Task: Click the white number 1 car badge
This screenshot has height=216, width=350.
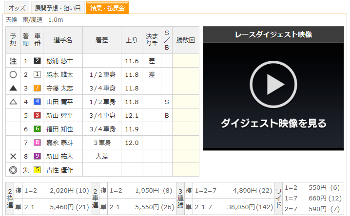Action: click(37, 74)
